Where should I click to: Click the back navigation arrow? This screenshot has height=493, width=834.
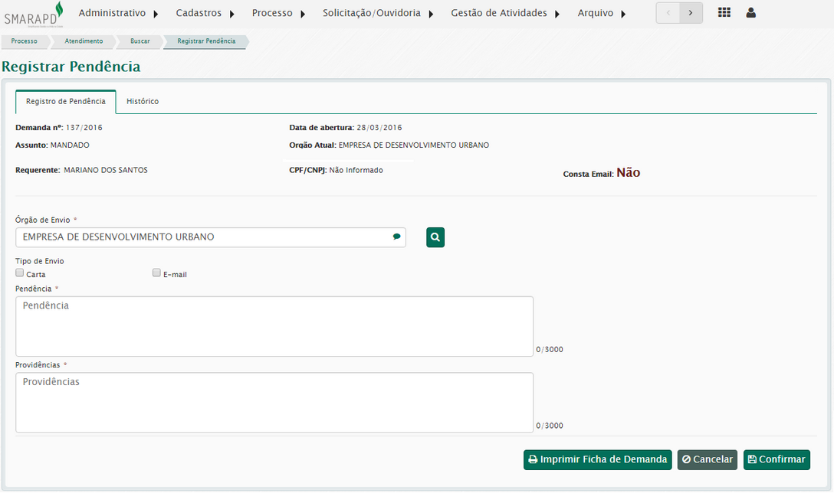[x=668, y=13]
